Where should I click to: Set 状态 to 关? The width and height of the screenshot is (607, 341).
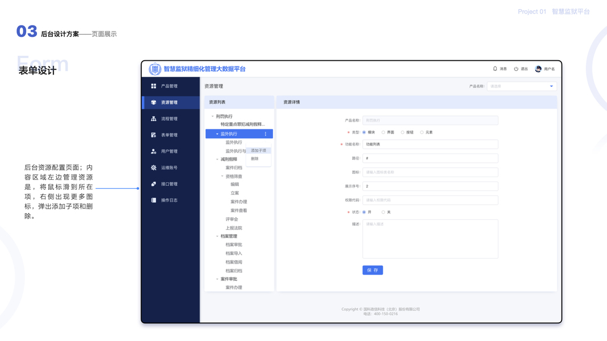click(x=383, y=212)
